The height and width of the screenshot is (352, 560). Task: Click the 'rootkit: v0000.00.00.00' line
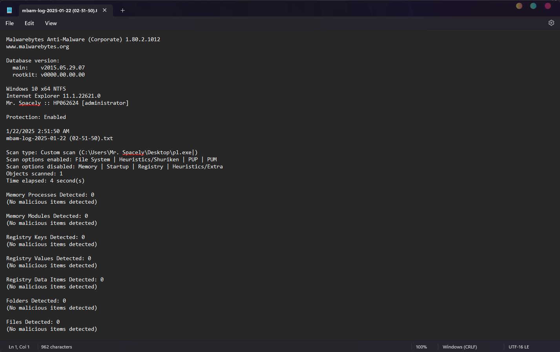(49, 75)
